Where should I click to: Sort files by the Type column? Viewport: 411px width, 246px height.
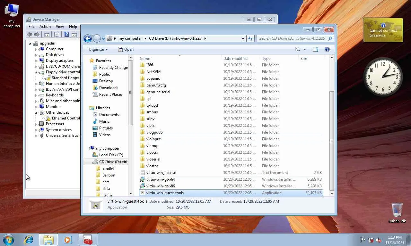(279, 59)
